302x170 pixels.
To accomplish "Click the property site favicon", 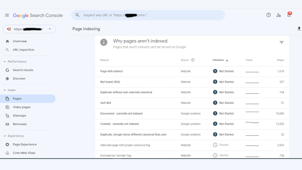I will point(9,29).
